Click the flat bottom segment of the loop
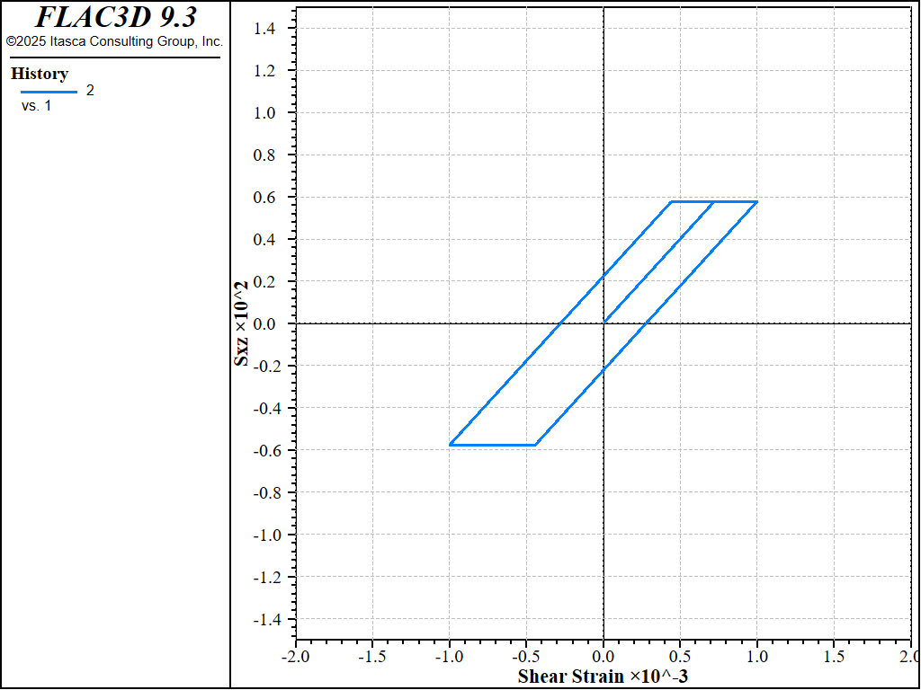The width and height of the screenshot is (921, 690). [493, 445]
